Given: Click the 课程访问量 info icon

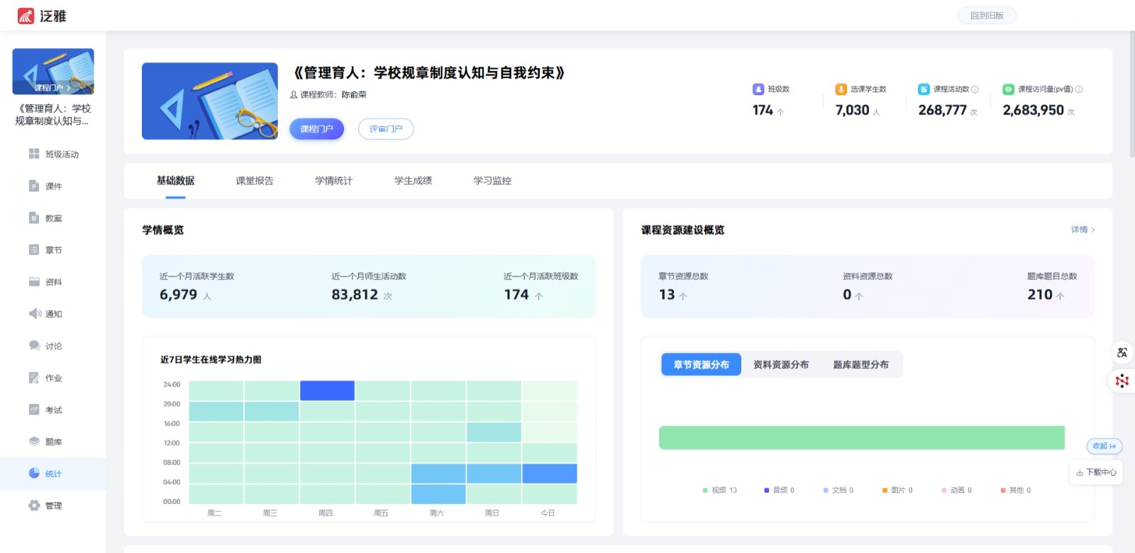Looking at the screenshot, I should [1079, 89].
